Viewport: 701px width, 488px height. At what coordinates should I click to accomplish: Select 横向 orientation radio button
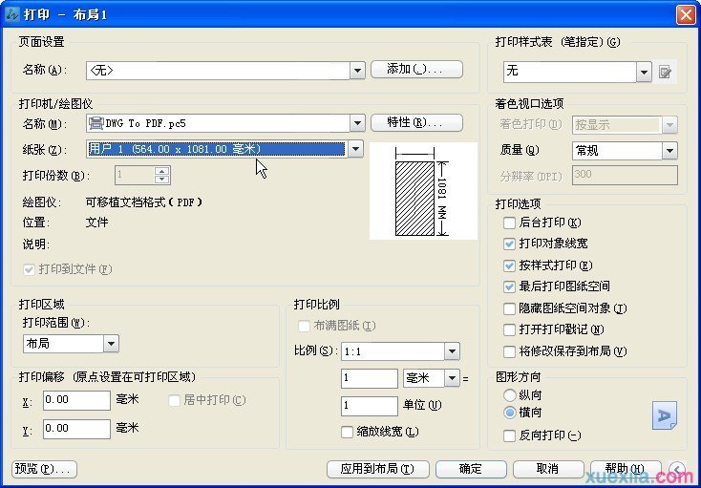coord(510,413)
